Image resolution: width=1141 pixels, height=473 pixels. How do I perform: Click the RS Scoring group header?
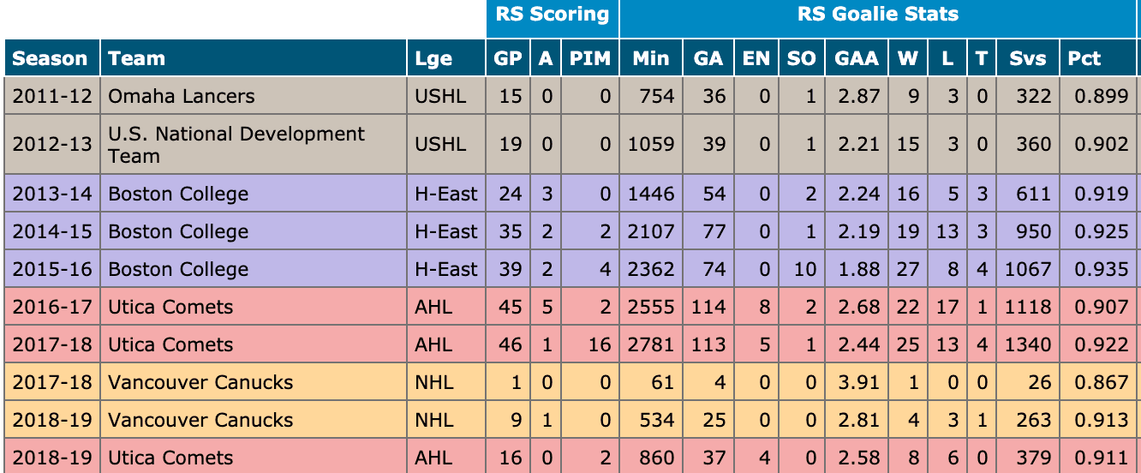(x=553, y=15)
